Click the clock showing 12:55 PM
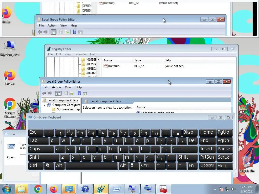The image size is (259, 194). tap(246, 187)
